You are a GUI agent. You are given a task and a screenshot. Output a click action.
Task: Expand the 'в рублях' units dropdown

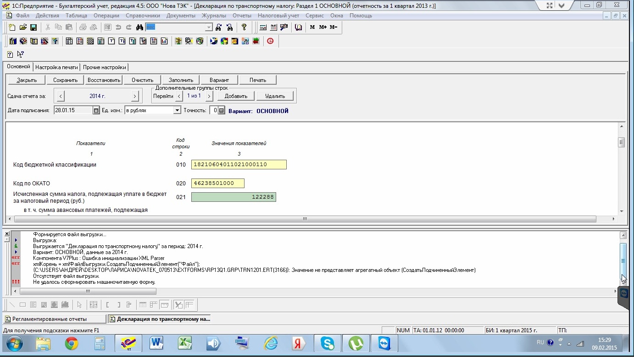pyautogui.click(x=177, y=110)
